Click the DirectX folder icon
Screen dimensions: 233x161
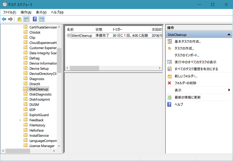coord(25,84)
